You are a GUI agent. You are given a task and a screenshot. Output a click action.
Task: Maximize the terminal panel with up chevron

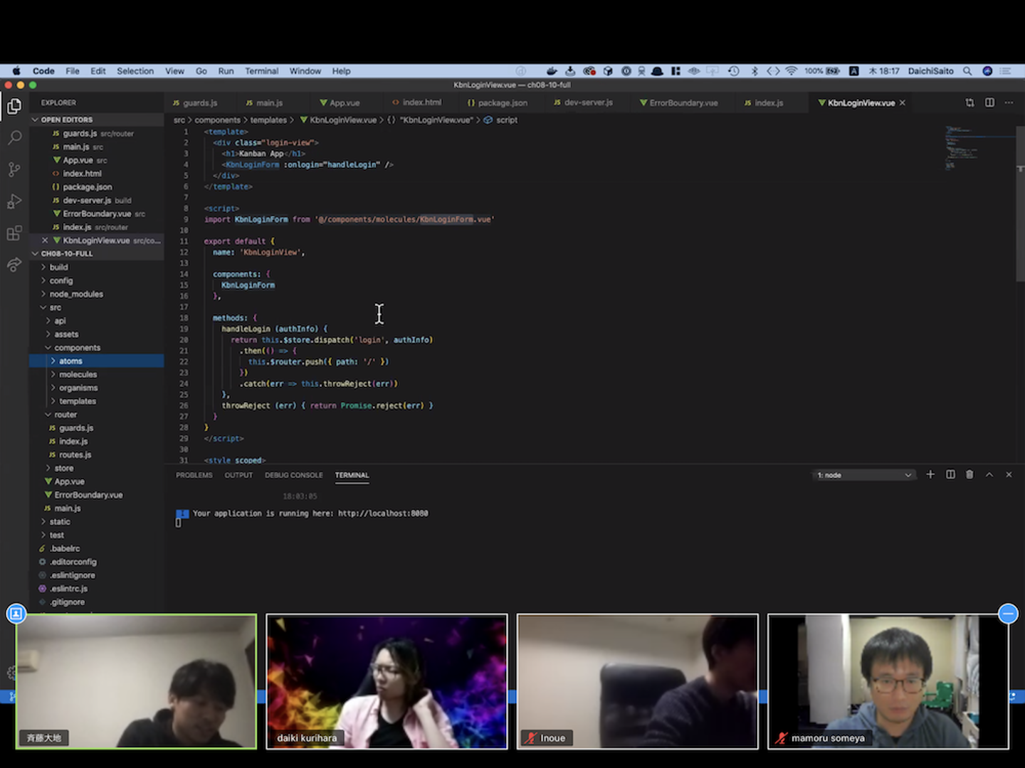tap(989, 474)
